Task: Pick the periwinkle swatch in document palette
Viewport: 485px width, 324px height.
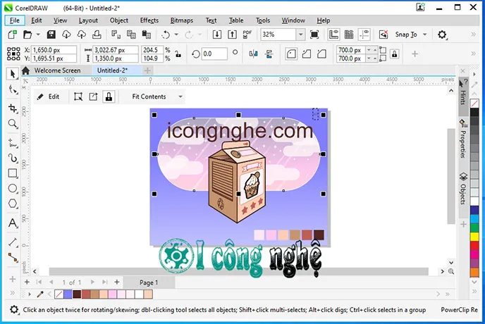Action: tap(68, 294)
